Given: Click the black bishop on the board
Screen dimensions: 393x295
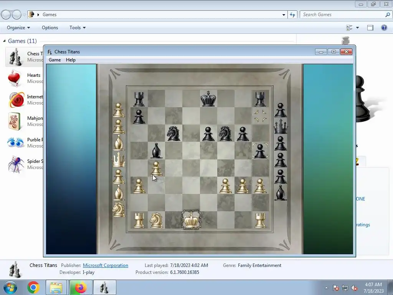Looking at the screenshot, I should click(156, 151).
